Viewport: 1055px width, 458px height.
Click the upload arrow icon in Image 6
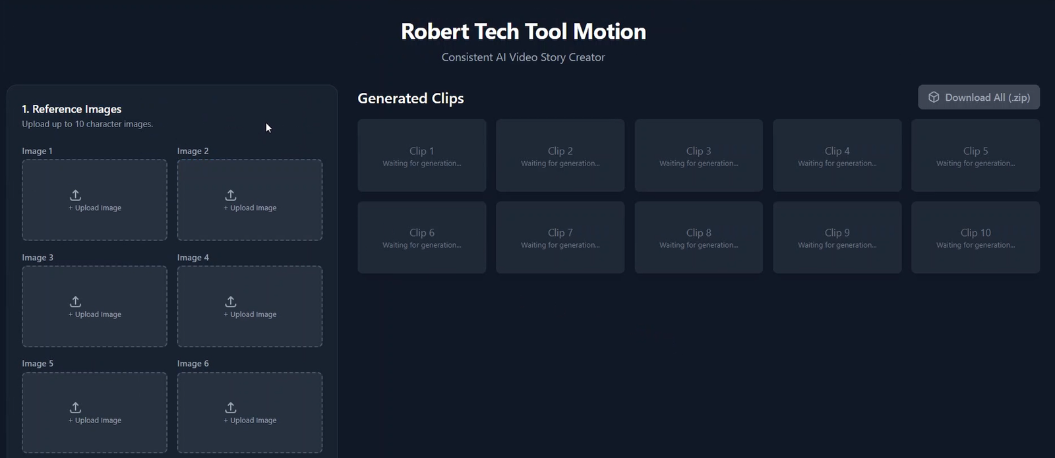[231, 407]
